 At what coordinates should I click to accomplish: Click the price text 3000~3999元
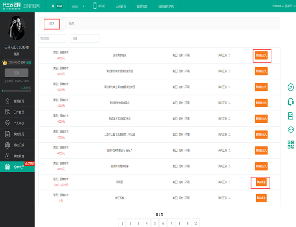pyautogui.click(x=61, y=185)
